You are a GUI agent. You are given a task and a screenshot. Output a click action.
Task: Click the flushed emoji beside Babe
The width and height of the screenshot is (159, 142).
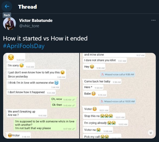94,93
